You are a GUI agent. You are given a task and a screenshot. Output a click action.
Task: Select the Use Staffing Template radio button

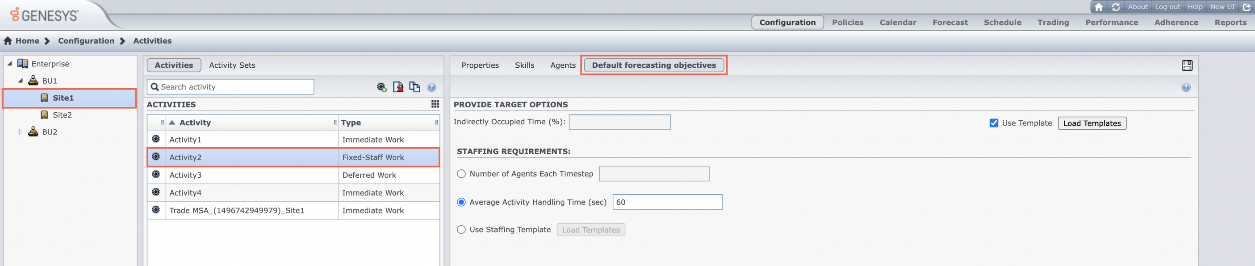click(x=461, y=229)
